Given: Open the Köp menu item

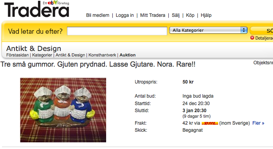Looking at the screenshot, I should coord(190,15).
